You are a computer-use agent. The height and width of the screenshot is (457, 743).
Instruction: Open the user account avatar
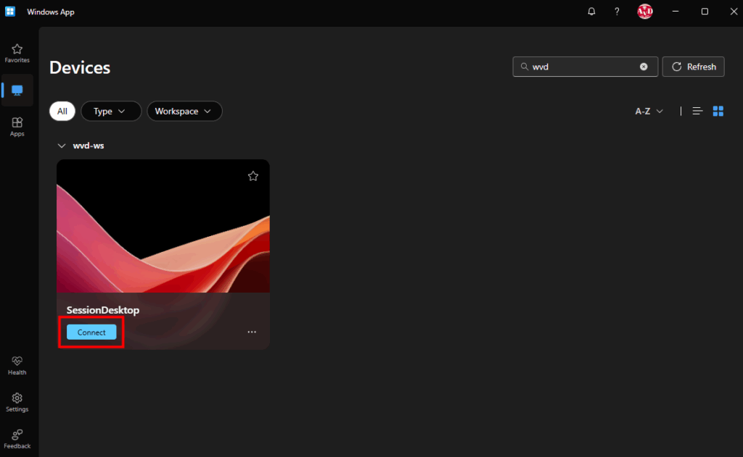[644, 12]
